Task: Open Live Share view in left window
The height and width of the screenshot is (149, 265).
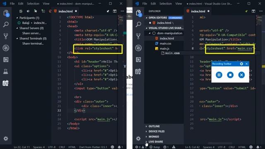Action: click(x=6, y=83)
